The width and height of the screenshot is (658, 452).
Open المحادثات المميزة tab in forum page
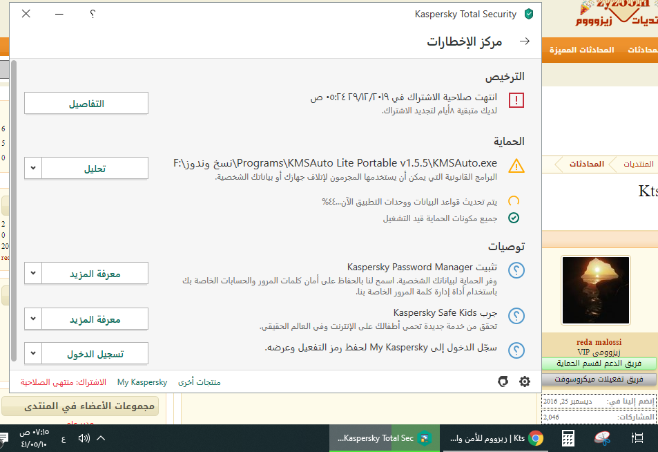click(x=581, y=50)
